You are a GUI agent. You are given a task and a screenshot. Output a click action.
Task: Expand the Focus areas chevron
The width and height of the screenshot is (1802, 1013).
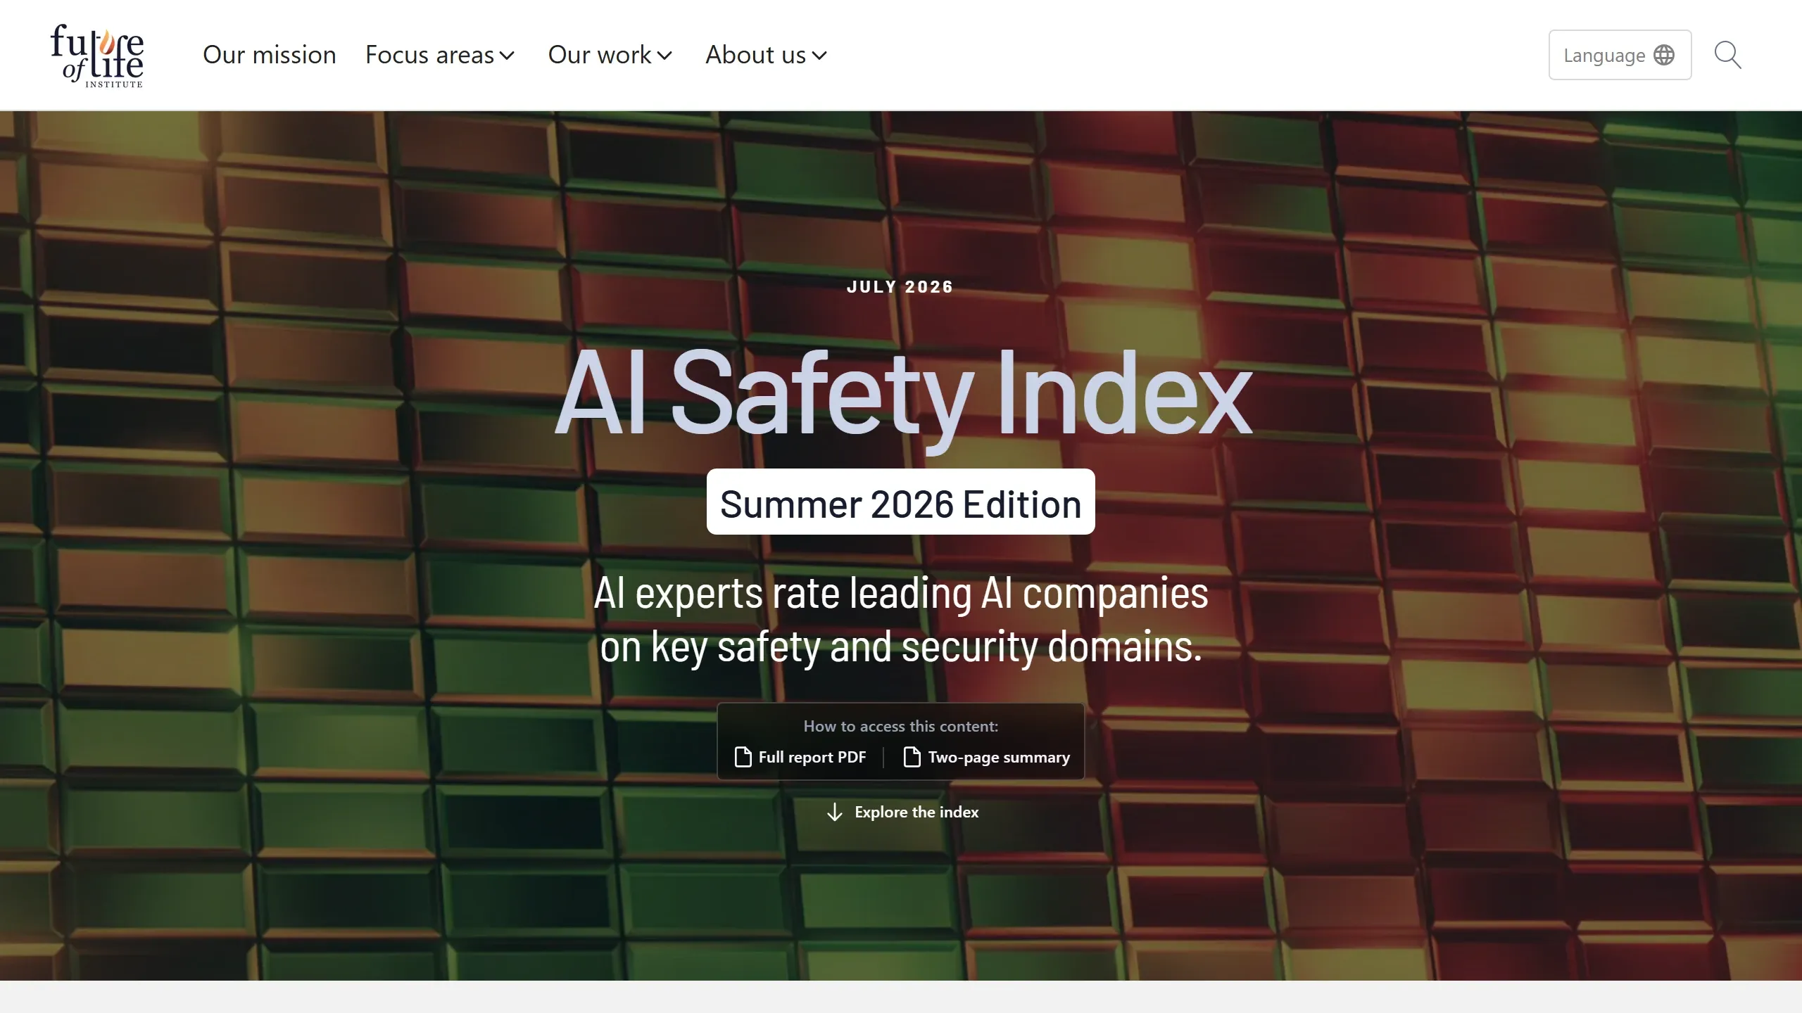coord(507,56)
